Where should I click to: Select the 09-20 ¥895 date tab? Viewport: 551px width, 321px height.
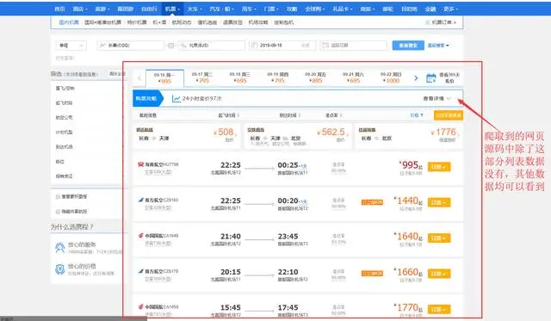point(315,77)
